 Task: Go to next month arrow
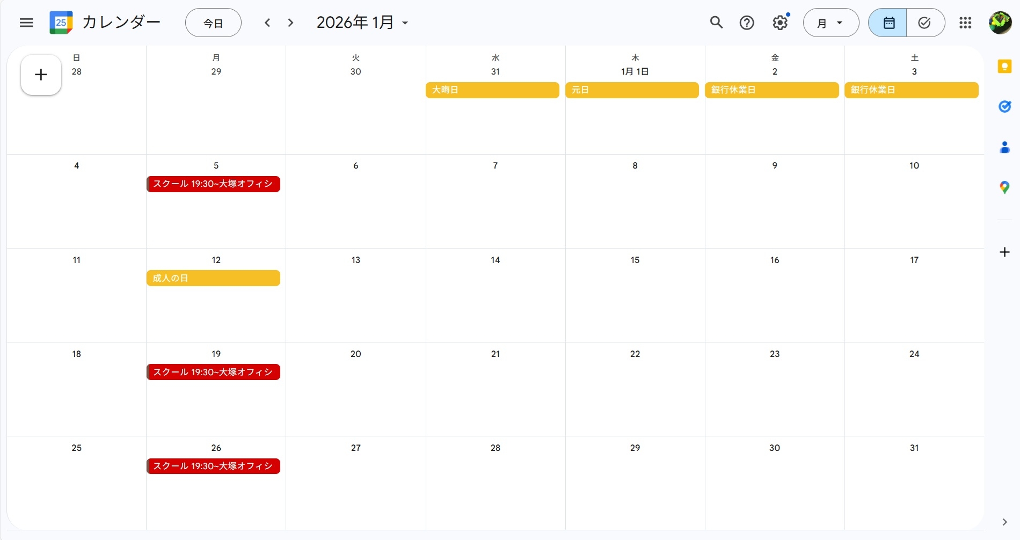290,23
